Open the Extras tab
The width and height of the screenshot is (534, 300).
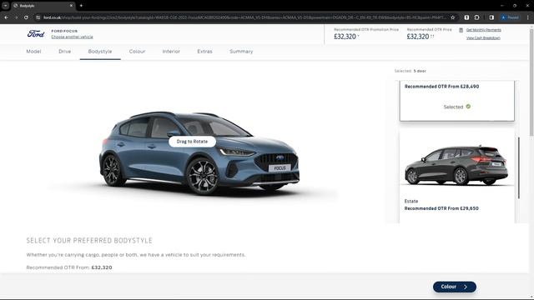[x=204, y=52]
